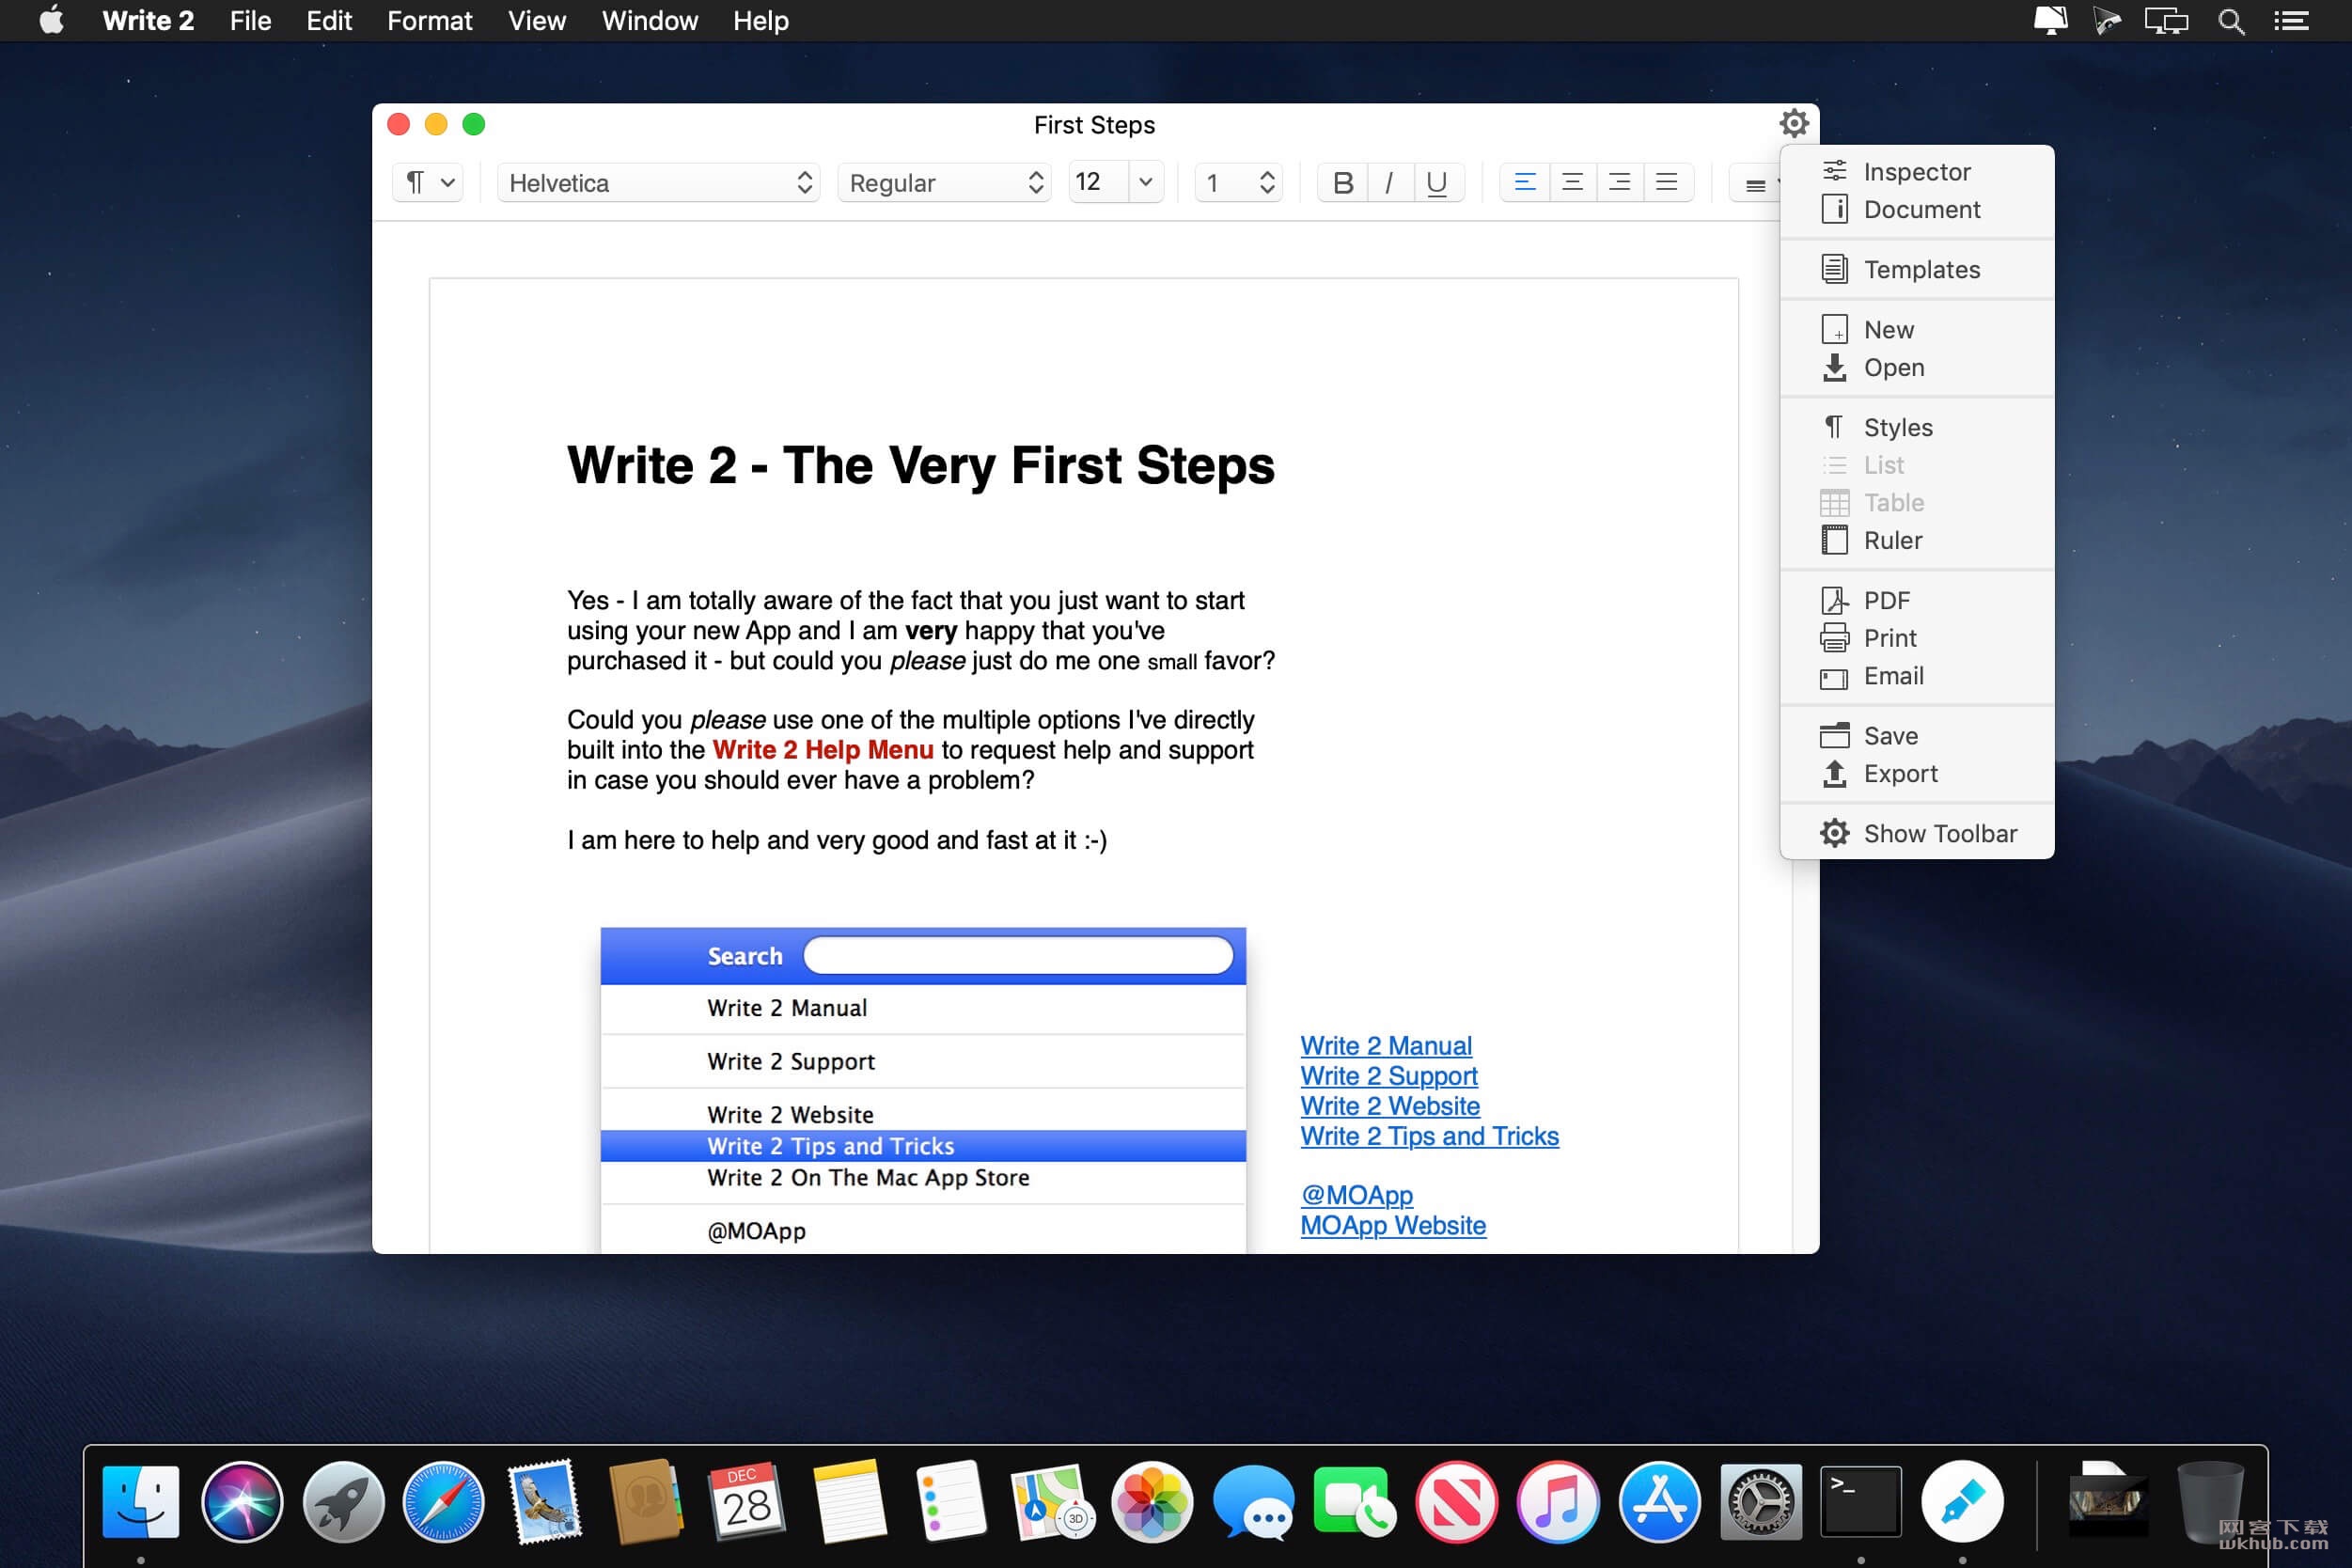Open Finder from the Dock

[141, 1502]
